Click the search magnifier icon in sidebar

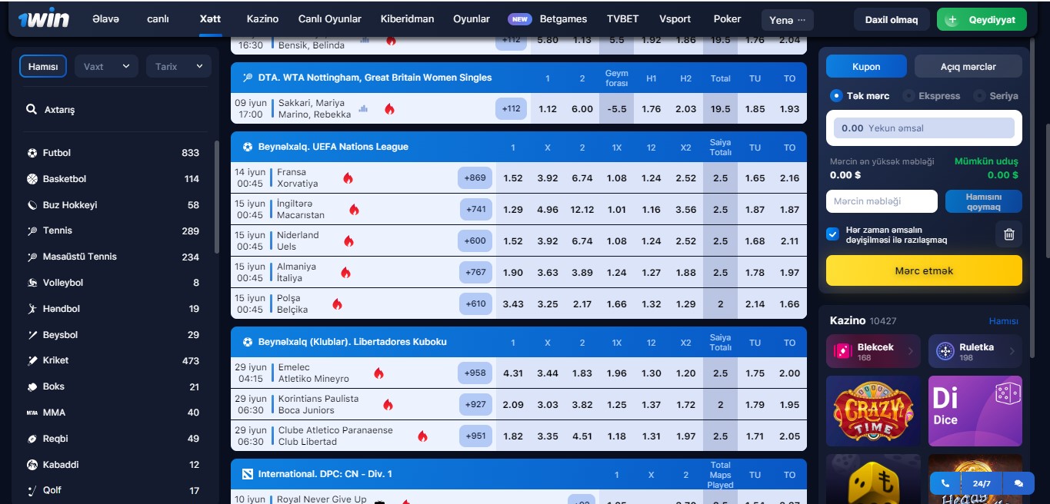[32, 110]
